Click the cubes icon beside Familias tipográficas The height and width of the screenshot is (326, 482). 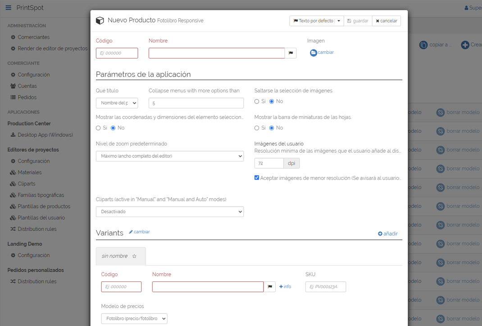(x=13, y=195)
